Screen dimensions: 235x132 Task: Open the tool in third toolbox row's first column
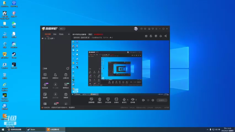(45, 96)
